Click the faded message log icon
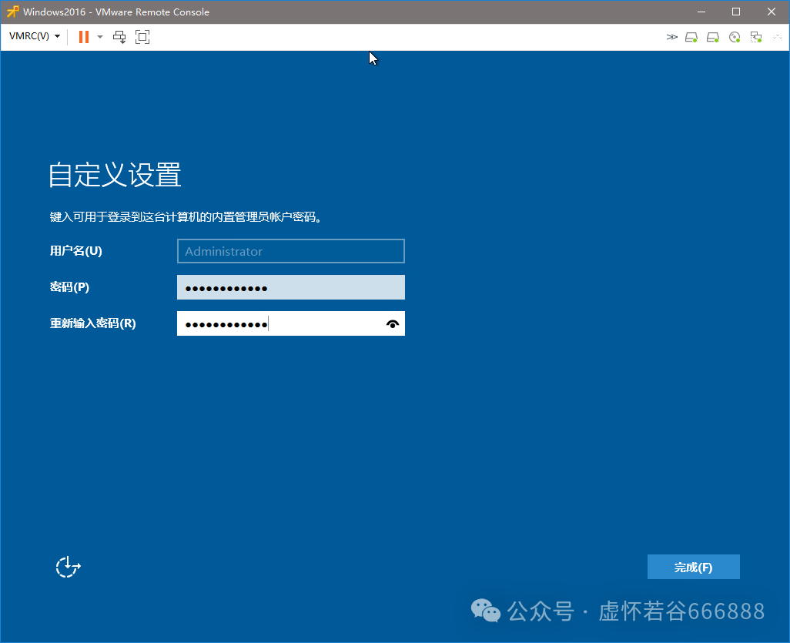790x643 pixels. click(778, 37)
